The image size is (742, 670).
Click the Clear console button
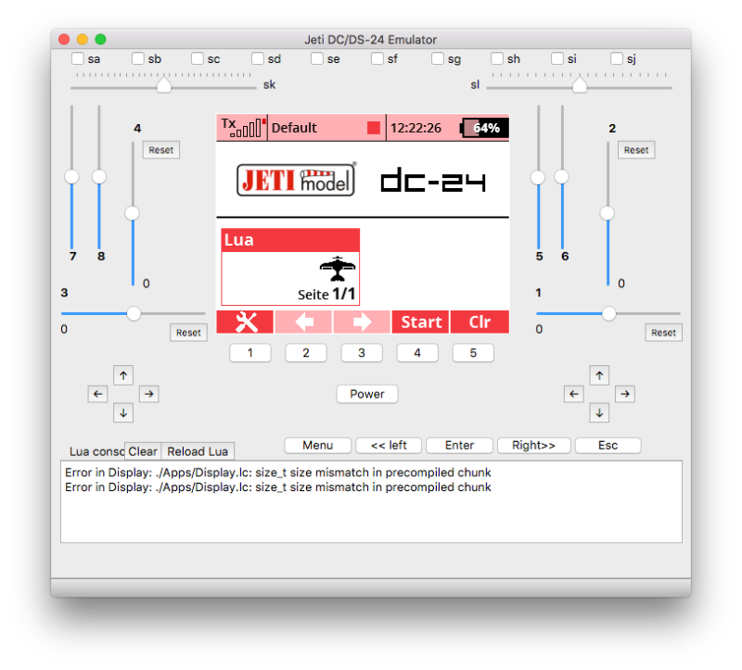pos(143,451)
